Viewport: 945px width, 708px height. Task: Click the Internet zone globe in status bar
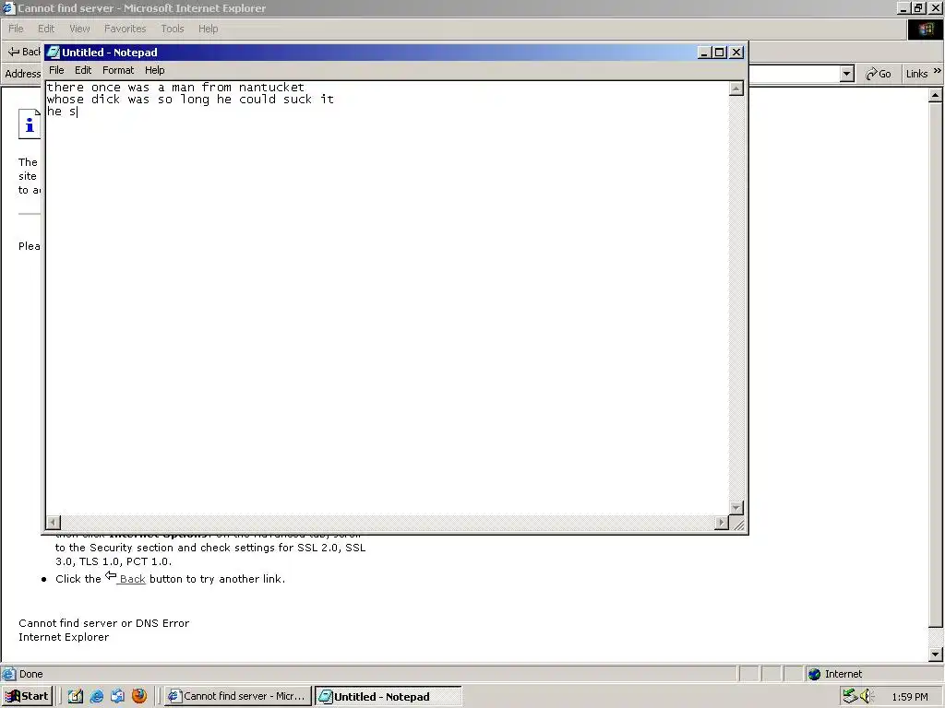(814, 674)
